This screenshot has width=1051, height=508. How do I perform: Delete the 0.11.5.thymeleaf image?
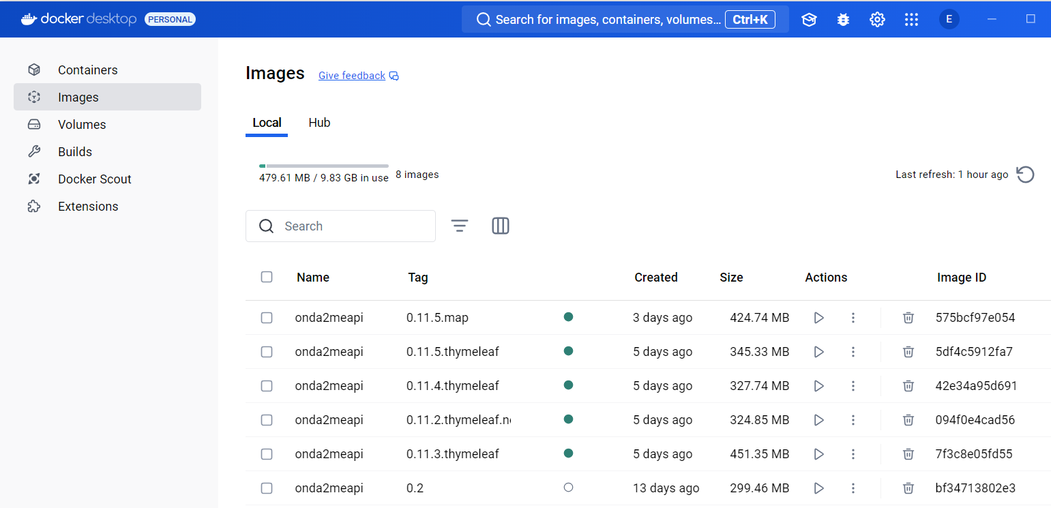tap(908, 352)
